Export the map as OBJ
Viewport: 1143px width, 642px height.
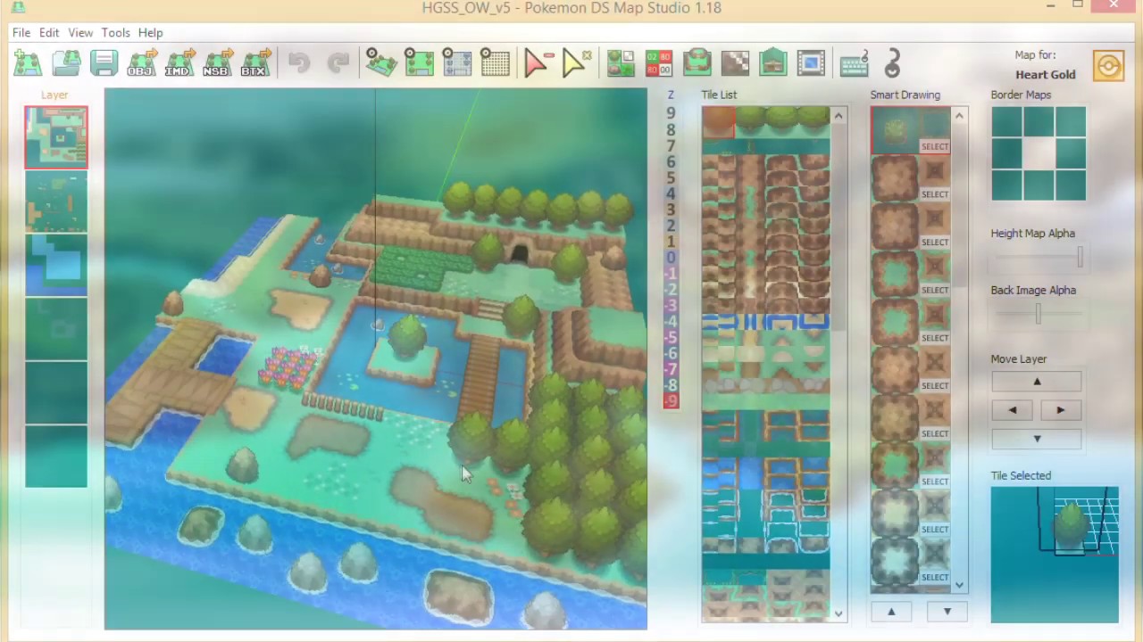(x=141, y=63)
